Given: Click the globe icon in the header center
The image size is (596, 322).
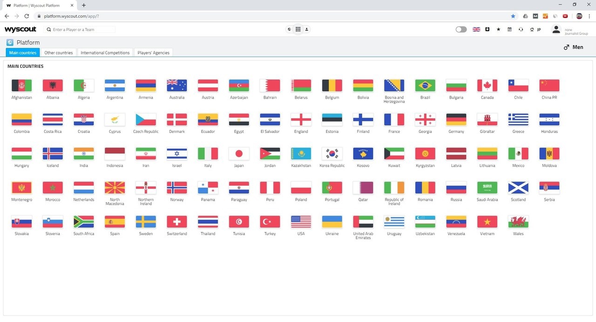Looking at the screenshot, I should 289,29.
